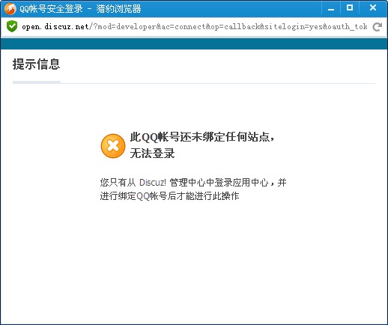
Task: Maximize the browser window
Action: click(350, 8)
